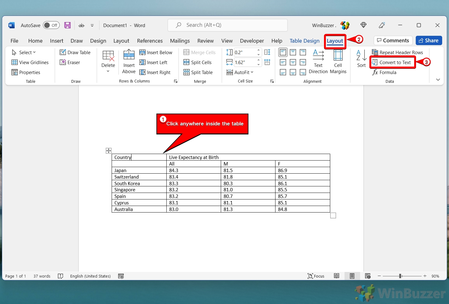
Task: Open the Mailings tab
Action: [x=180, y=41]
